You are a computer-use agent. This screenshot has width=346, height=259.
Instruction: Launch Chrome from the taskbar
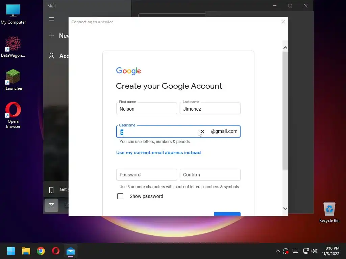click(41, 251)
